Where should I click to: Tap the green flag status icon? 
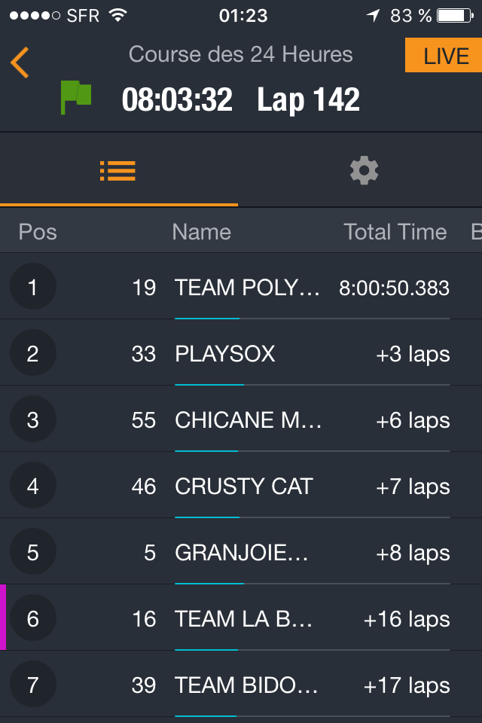click(x=75, y=98)
